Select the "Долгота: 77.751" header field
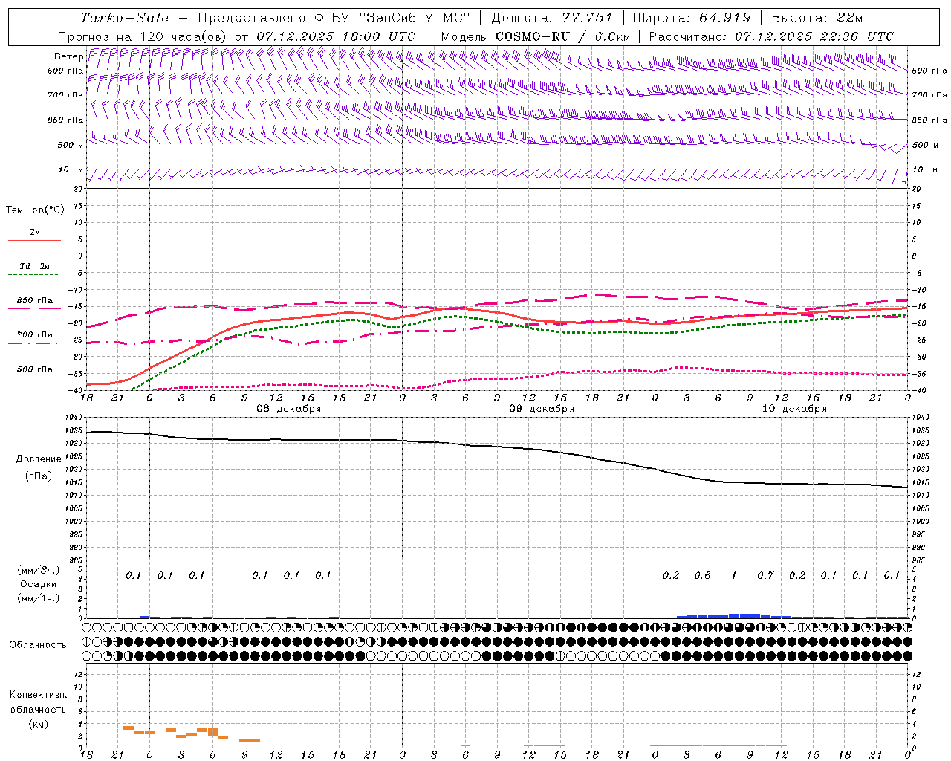Viewport: 951px width, 761px height. [x=552, y=18]
